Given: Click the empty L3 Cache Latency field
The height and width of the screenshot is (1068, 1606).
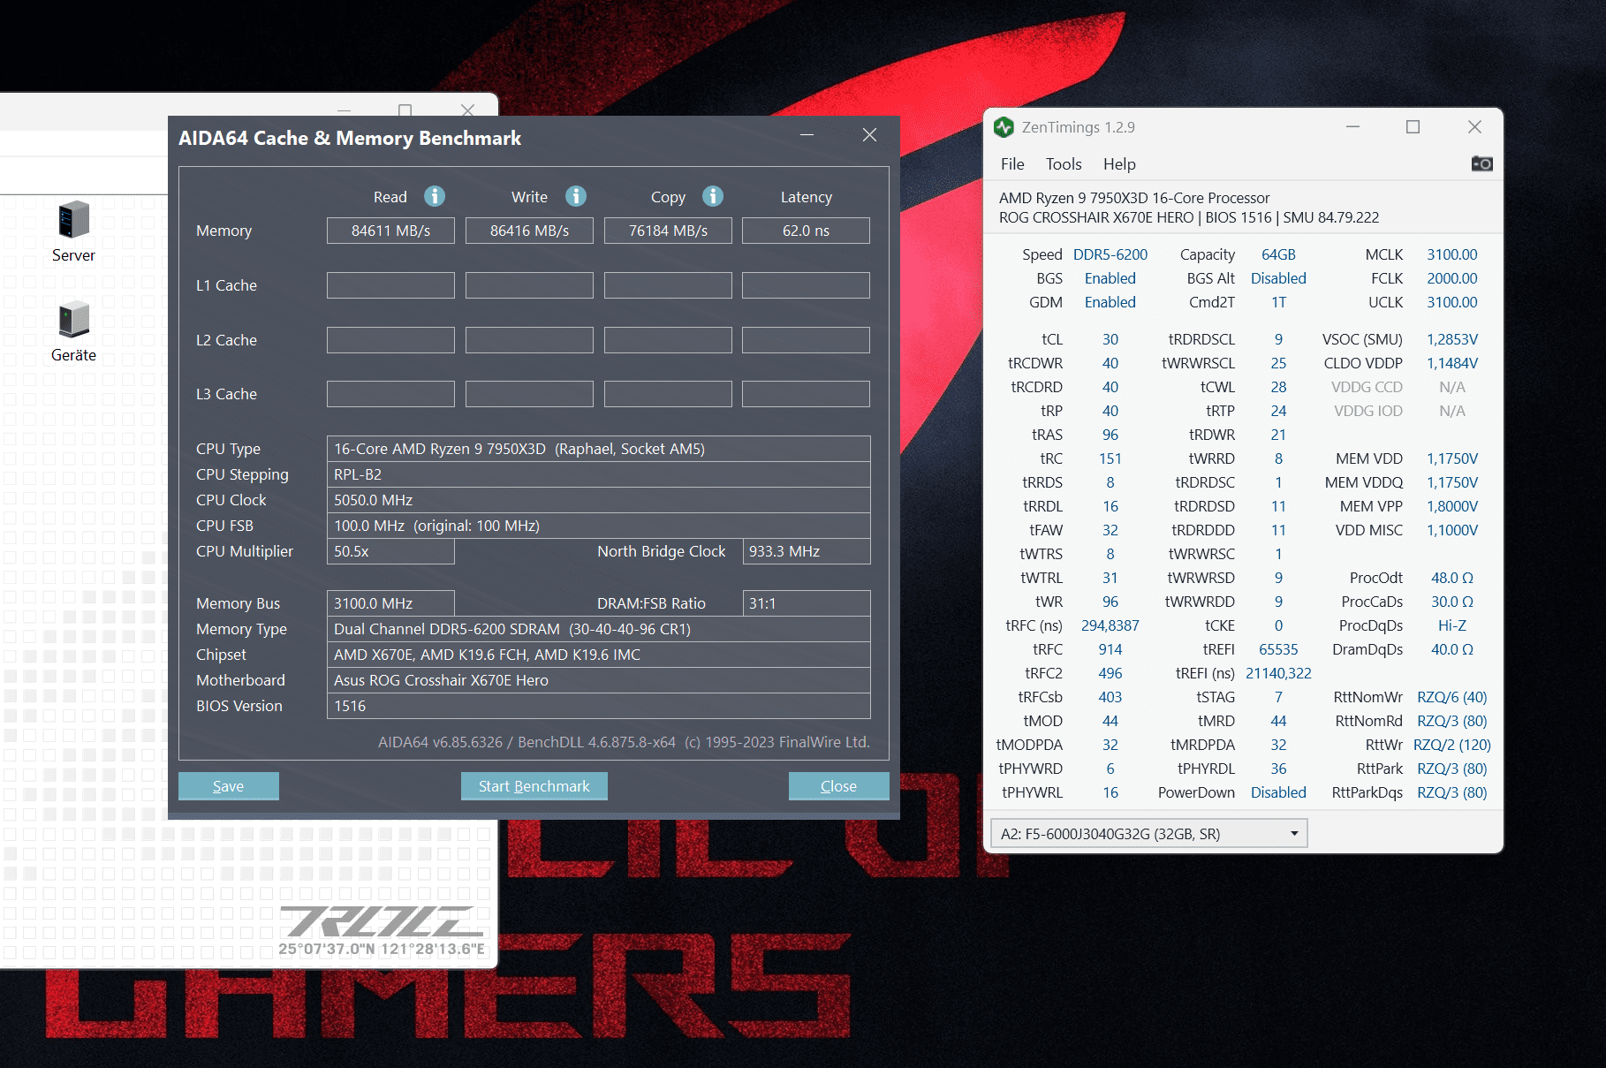Looking at the screenshot, I should coord(806,394).
